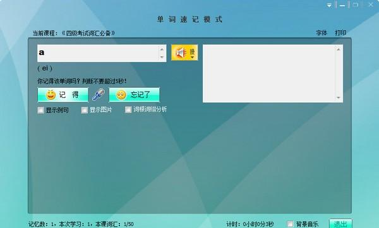
Task: Toggle the 背景音乐 checkbox
Action: click(290, 224)
